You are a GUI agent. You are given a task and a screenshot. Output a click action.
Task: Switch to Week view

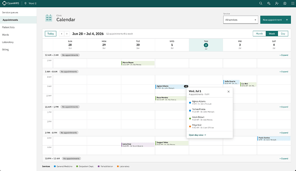[x=272, y=34]
